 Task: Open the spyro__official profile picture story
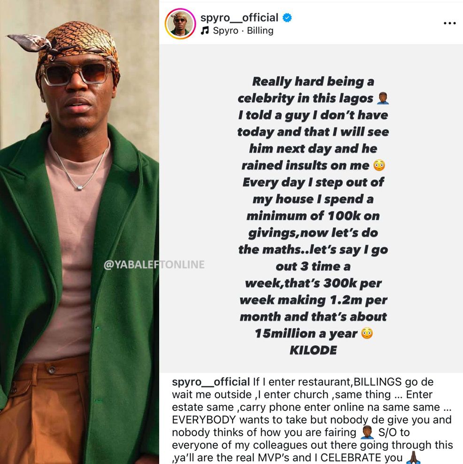180,23
